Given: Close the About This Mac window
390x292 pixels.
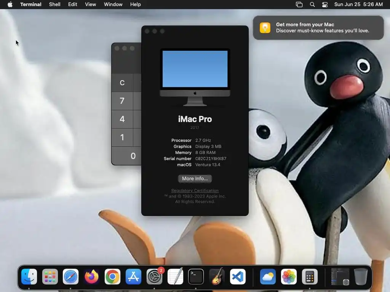Looking at the screenshot, I should 147,31.
